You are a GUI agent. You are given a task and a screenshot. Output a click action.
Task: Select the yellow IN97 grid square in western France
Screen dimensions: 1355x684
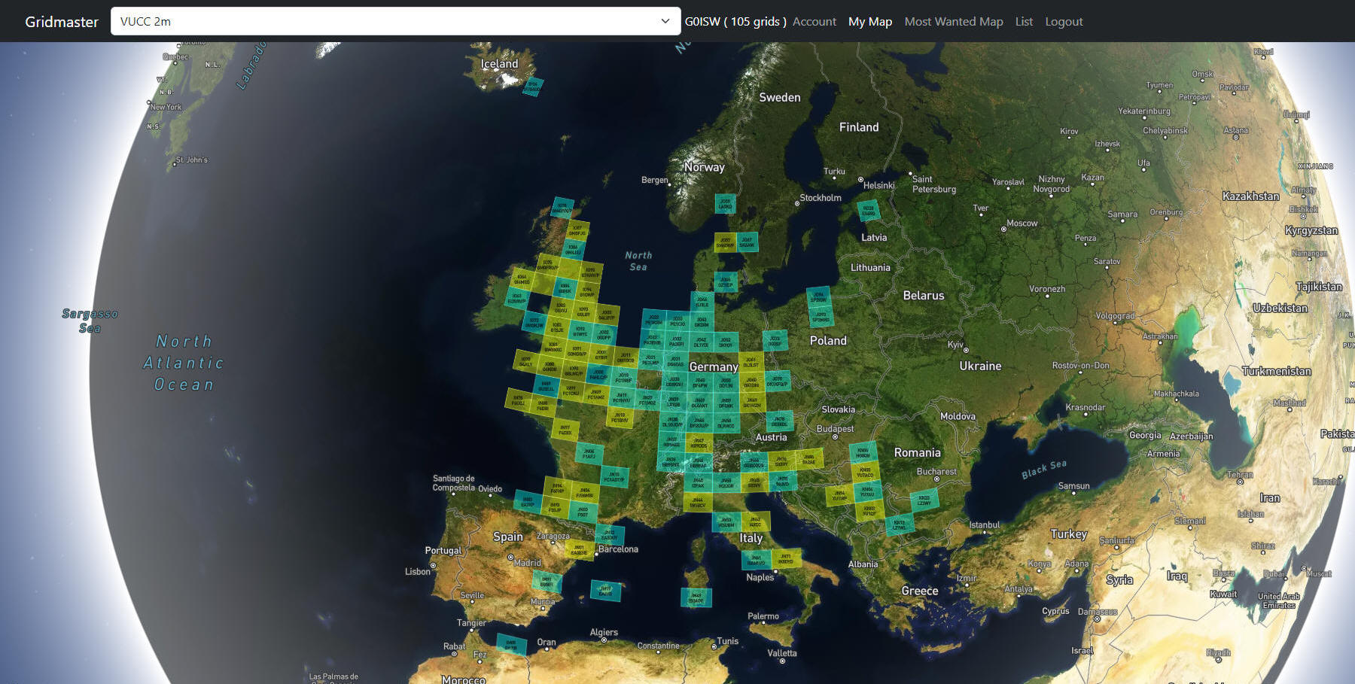click(565, 430)
